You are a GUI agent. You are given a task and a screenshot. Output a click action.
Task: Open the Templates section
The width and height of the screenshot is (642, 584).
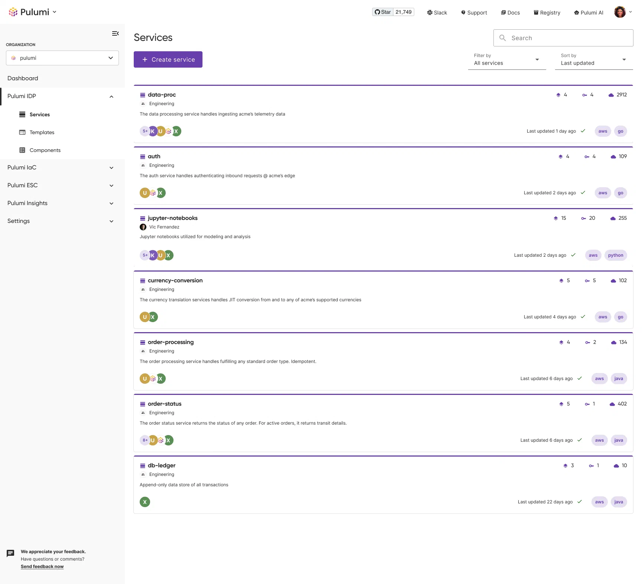pyautogui.click(x=42, y=132)
